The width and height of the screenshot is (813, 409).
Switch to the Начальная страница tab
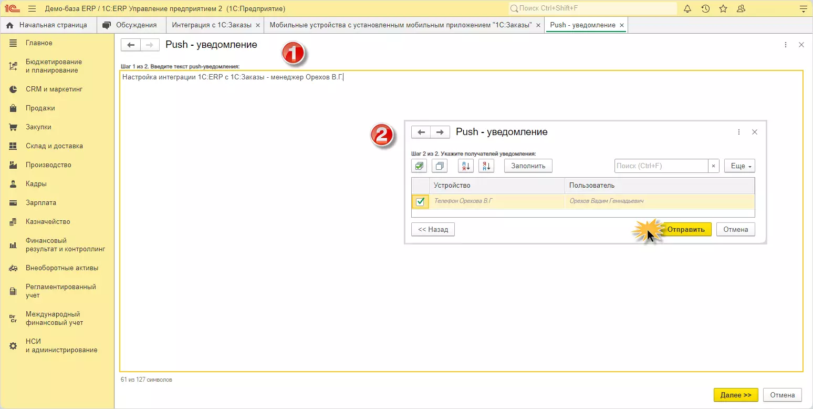click(x=48, y=25)
